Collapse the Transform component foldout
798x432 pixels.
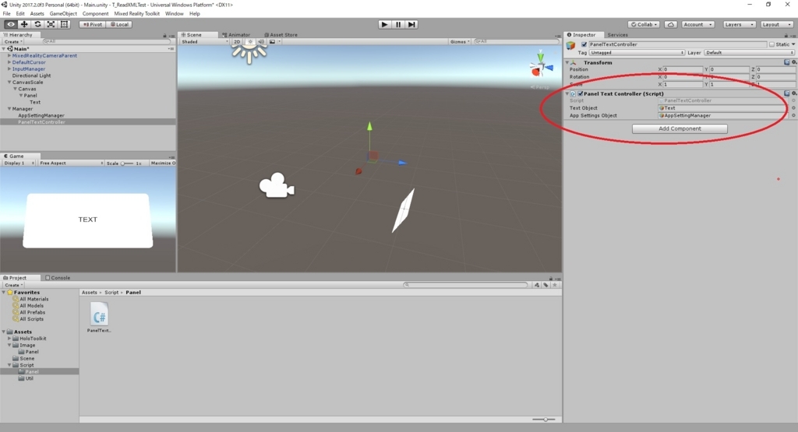[x=567, y=62]
